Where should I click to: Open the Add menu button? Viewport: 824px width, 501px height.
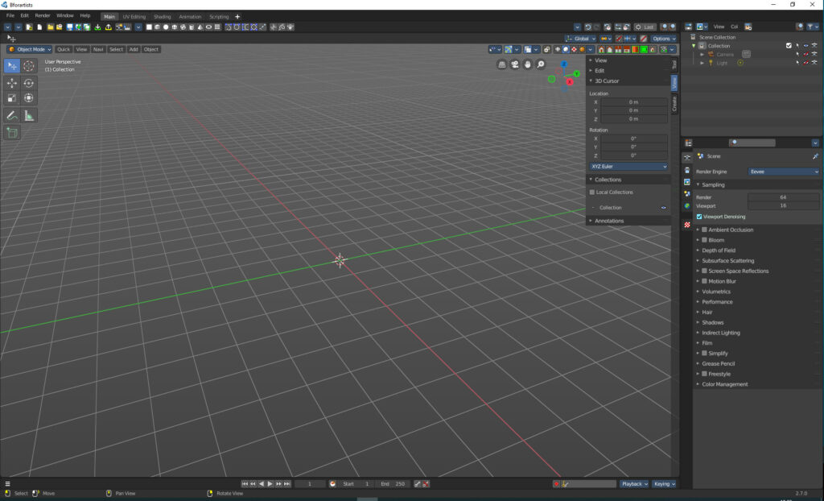tap(134, 49)
